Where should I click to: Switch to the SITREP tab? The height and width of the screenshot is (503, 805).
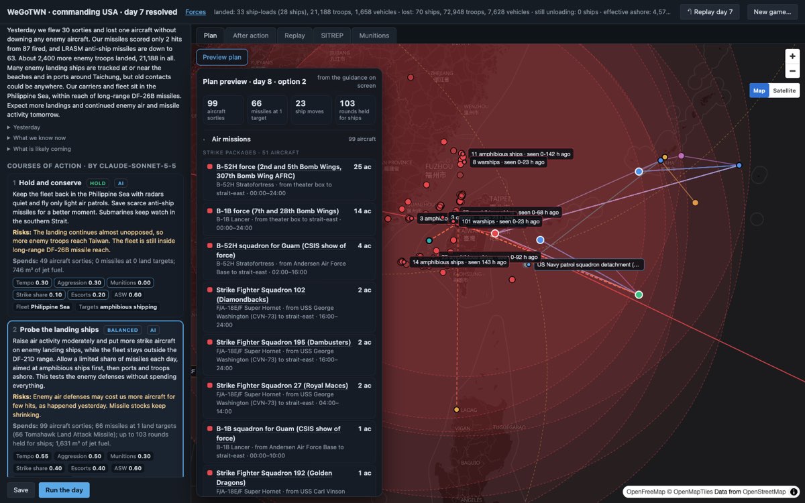[333, 36]
